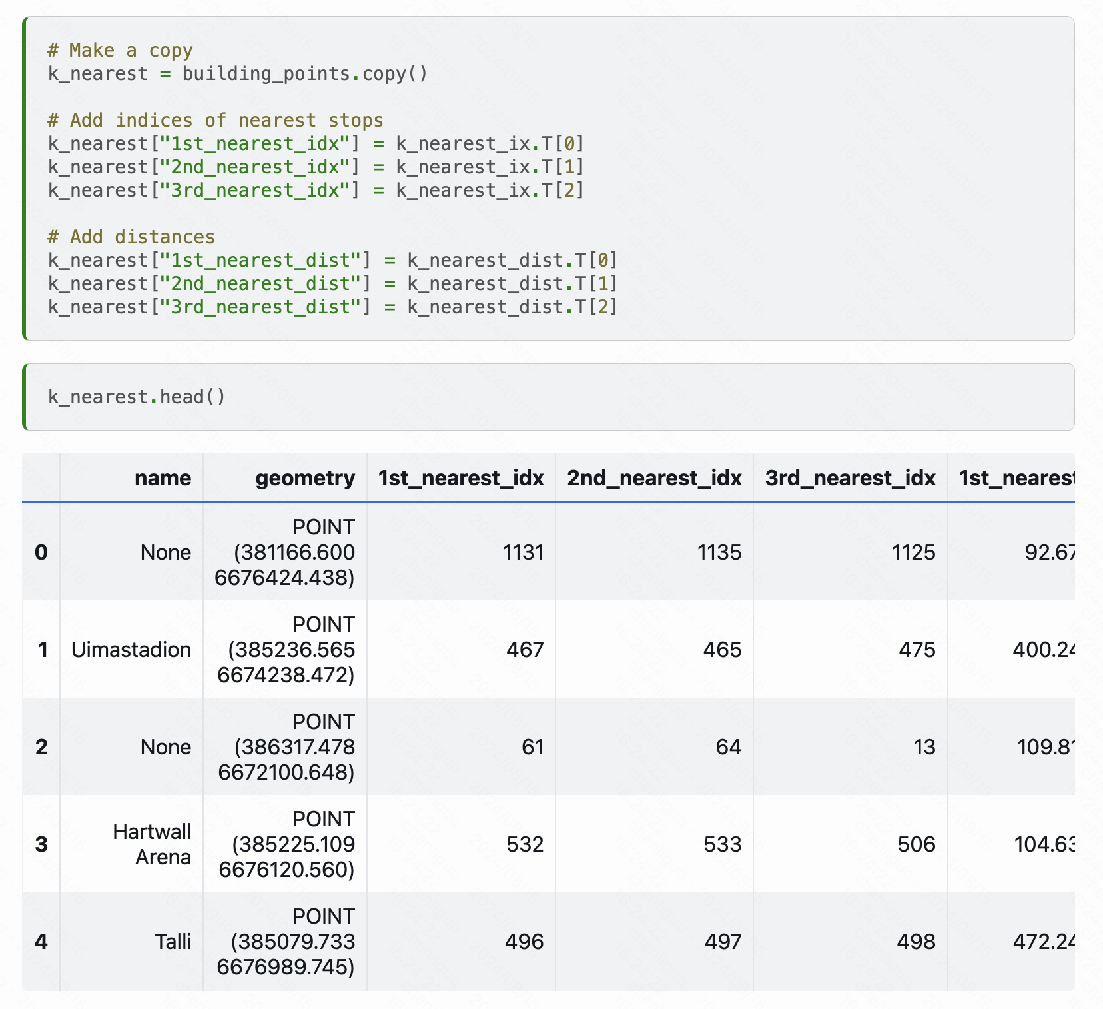Click the Uimastadion name cell

click(131, 650)
